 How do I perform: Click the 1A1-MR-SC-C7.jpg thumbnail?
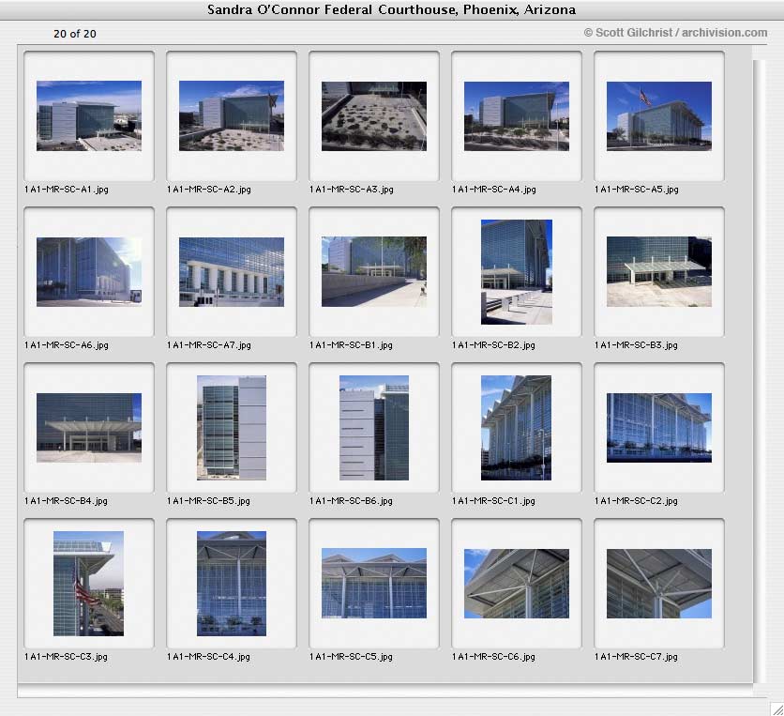659,584
